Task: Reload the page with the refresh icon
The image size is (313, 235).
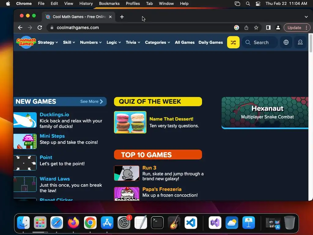Action: [x=40, y=28]
